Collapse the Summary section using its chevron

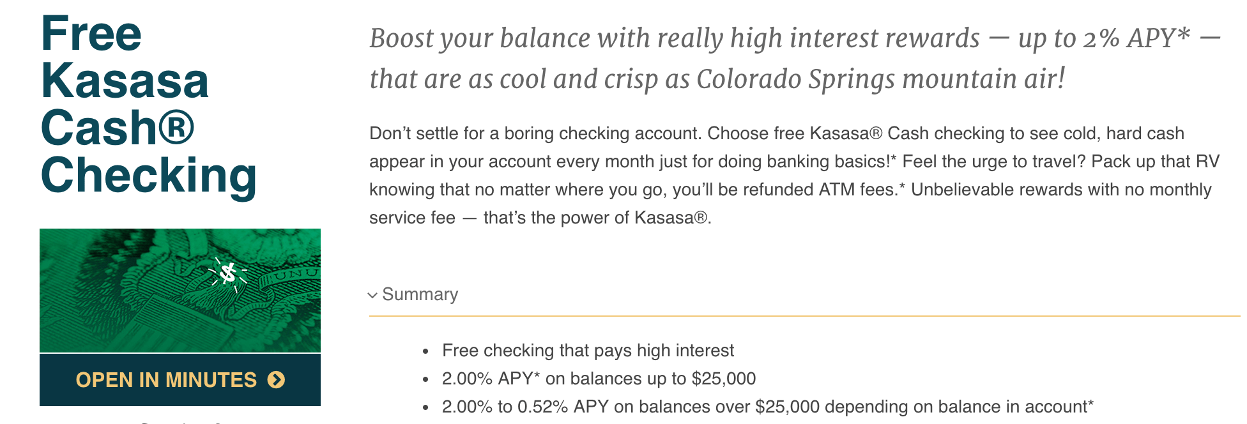click(372, 295)
